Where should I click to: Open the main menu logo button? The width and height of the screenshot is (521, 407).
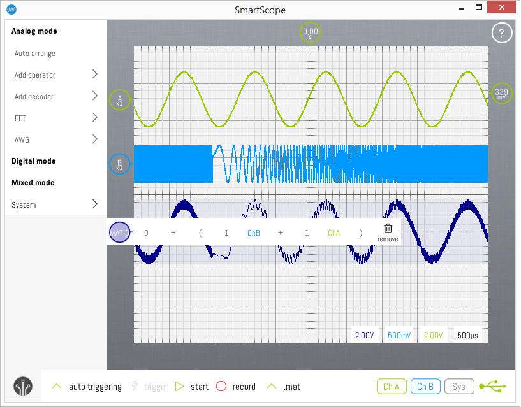[23, 387]
